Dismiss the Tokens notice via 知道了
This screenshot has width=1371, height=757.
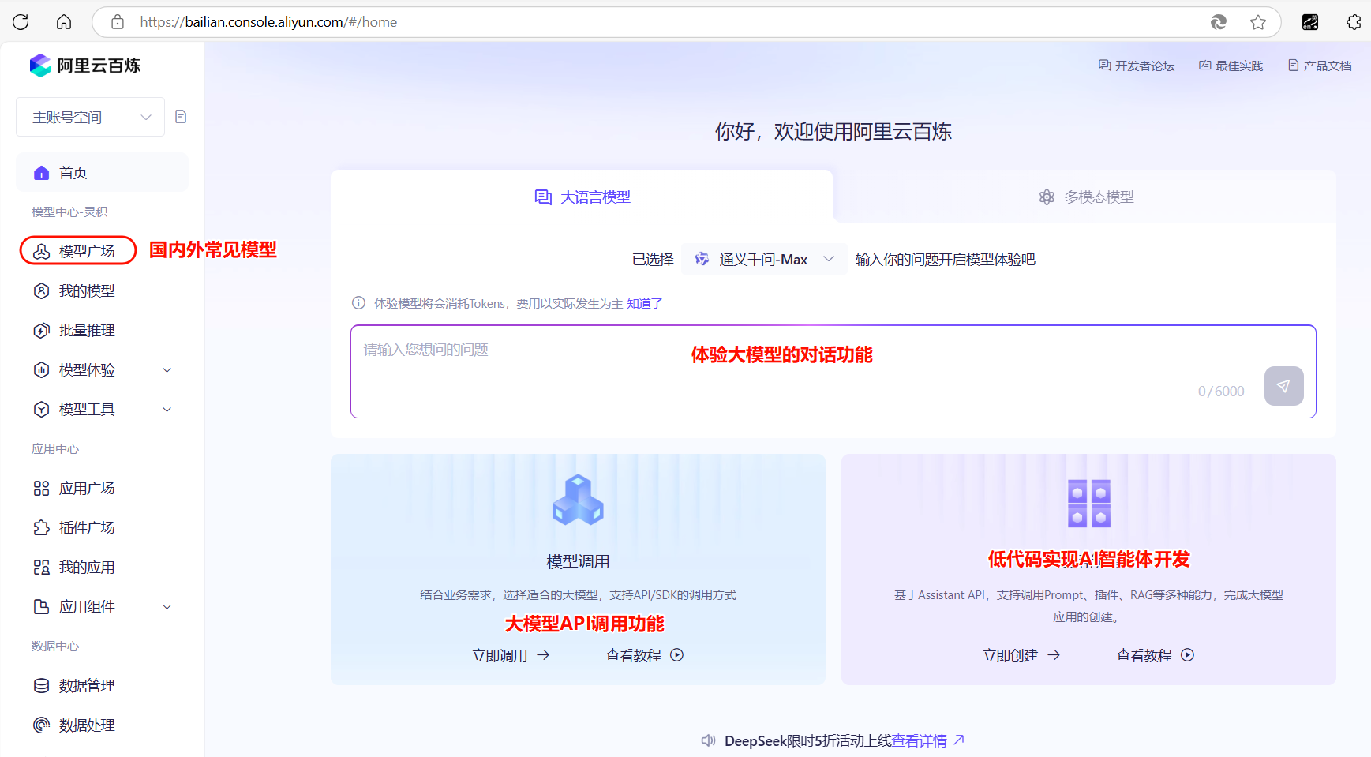click(644, 304)
